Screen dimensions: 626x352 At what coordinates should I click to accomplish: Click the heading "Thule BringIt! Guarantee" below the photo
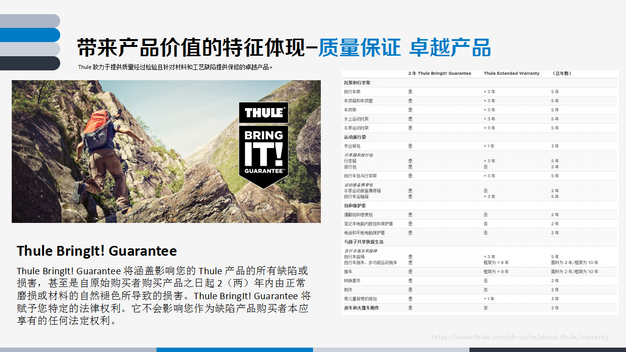click(x=97, y=251)
